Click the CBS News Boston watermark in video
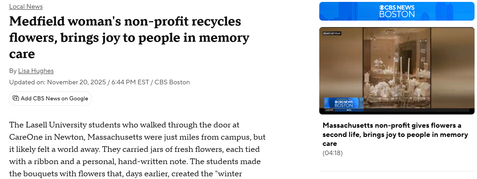The image size is (477, 179). click(344, 104)
